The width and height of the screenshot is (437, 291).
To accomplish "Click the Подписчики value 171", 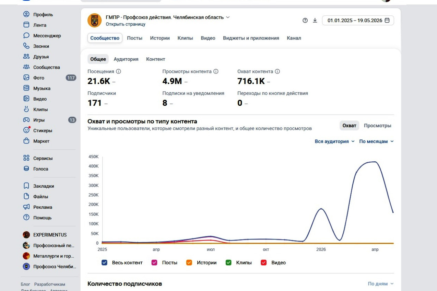I will coord(95,103).
